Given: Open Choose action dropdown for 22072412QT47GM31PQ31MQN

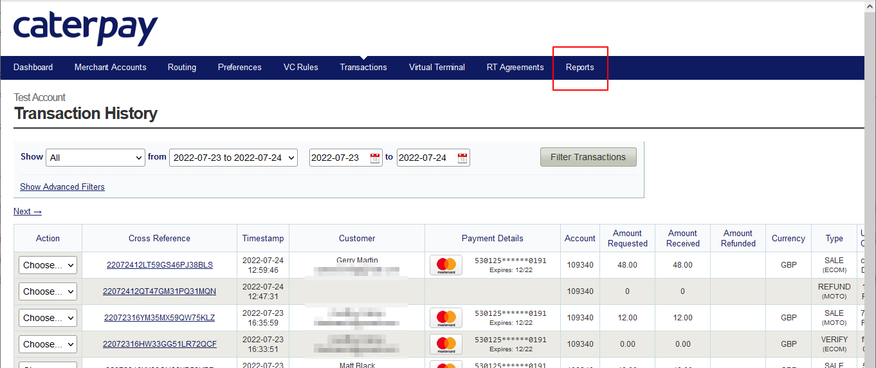Looking at the screenshot, I should (48, 291).
